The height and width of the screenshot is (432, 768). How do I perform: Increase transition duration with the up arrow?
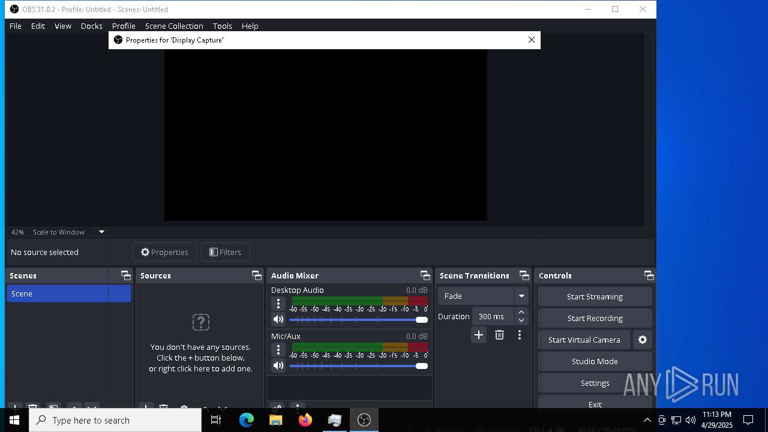click(521, 312)
